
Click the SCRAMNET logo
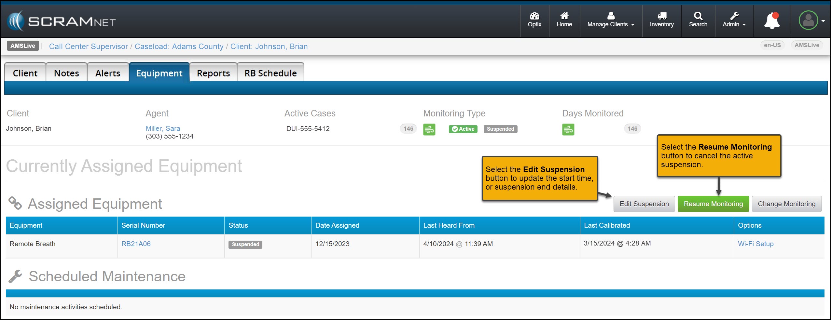pos(62,21)
